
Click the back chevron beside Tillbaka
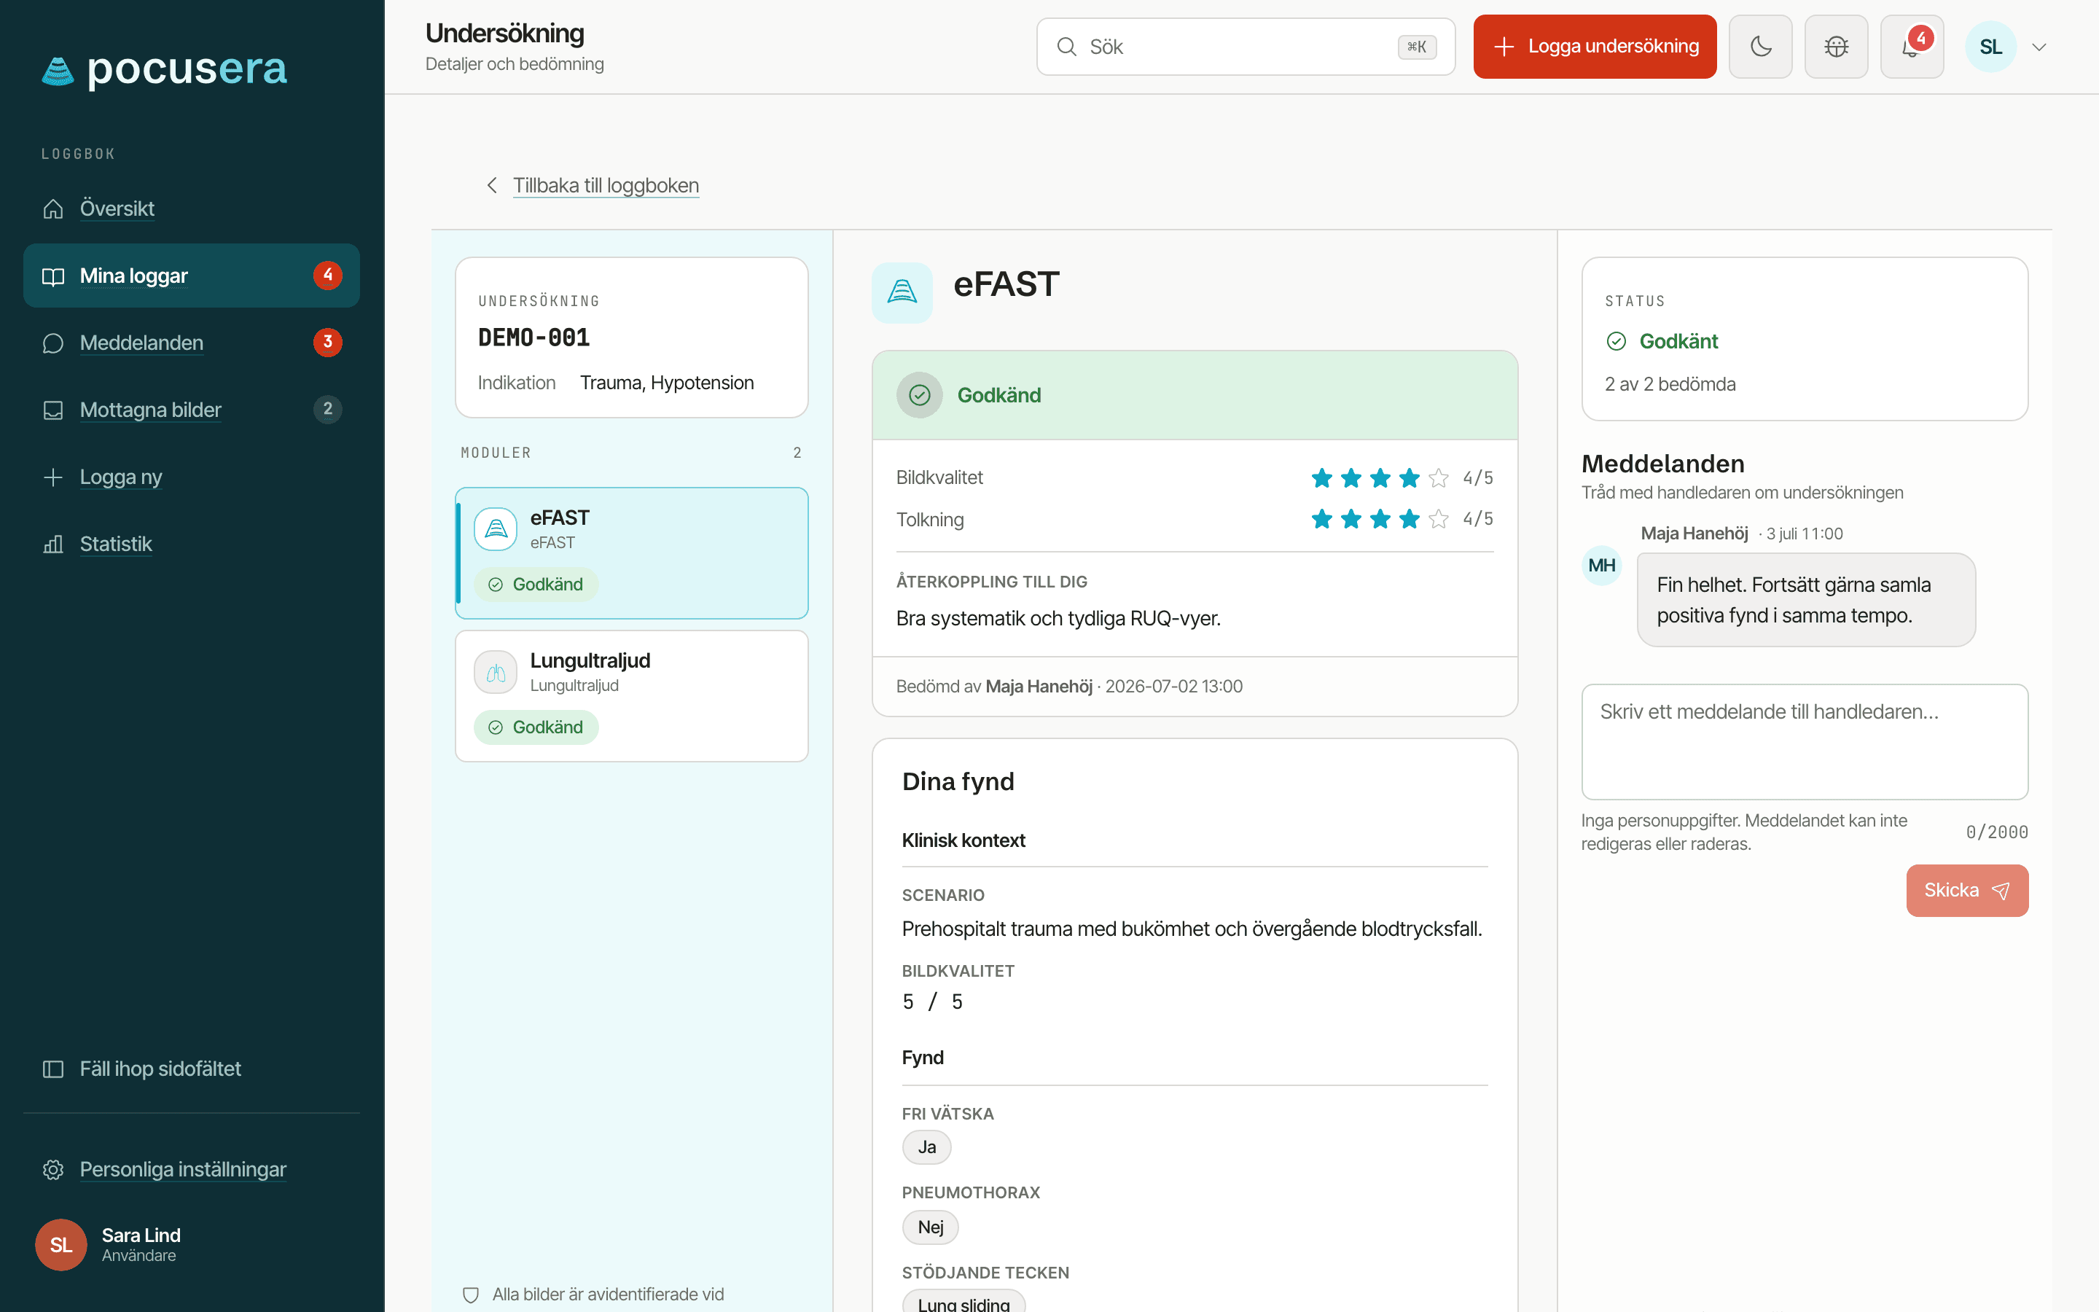492,185
